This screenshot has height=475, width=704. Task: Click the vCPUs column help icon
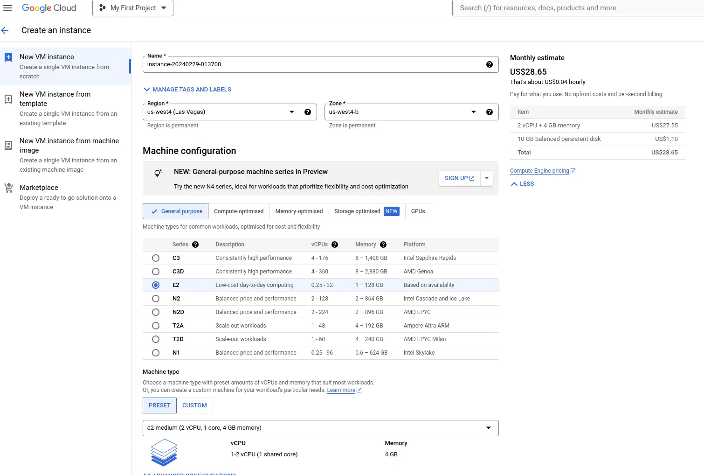tap(335, 244)
